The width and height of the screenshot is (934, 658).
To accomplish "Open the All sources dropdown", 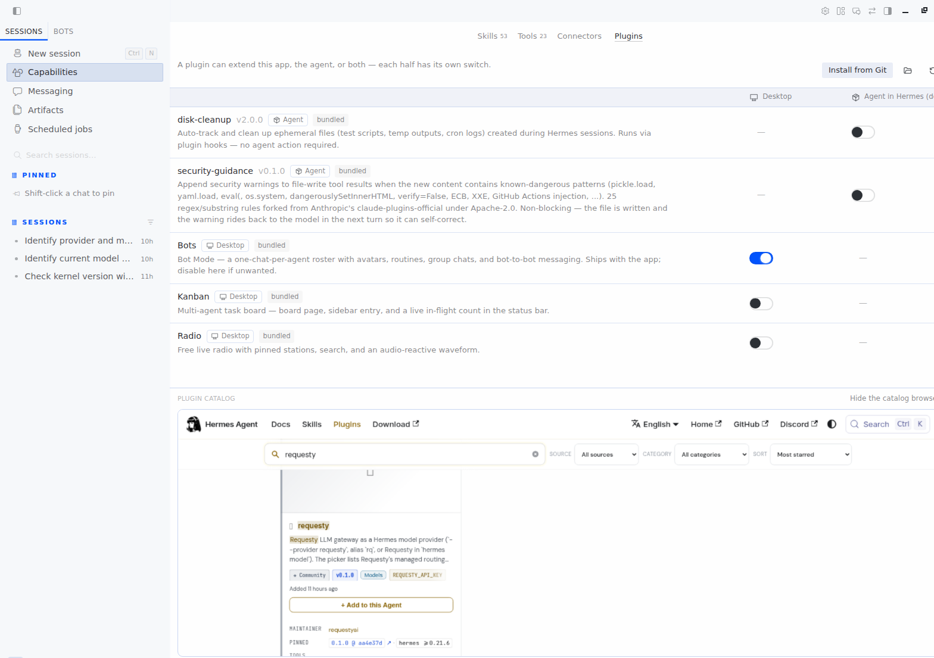I will tap(606, 454).
